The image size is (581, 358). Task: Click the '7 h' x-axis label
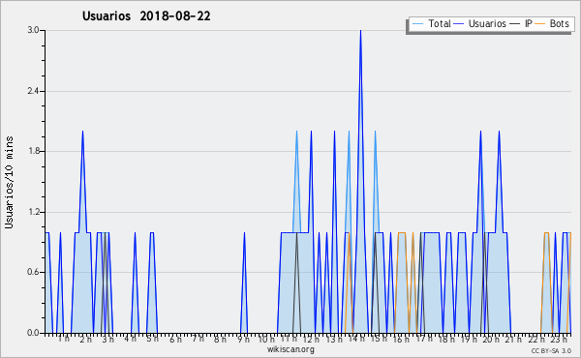click(198, 339)
